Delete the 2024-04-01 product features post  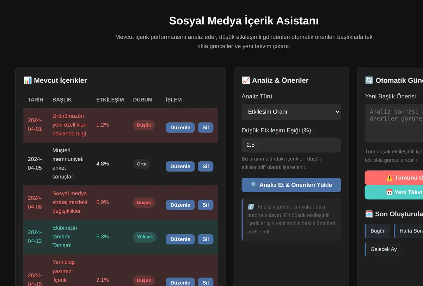coord(206,128)
